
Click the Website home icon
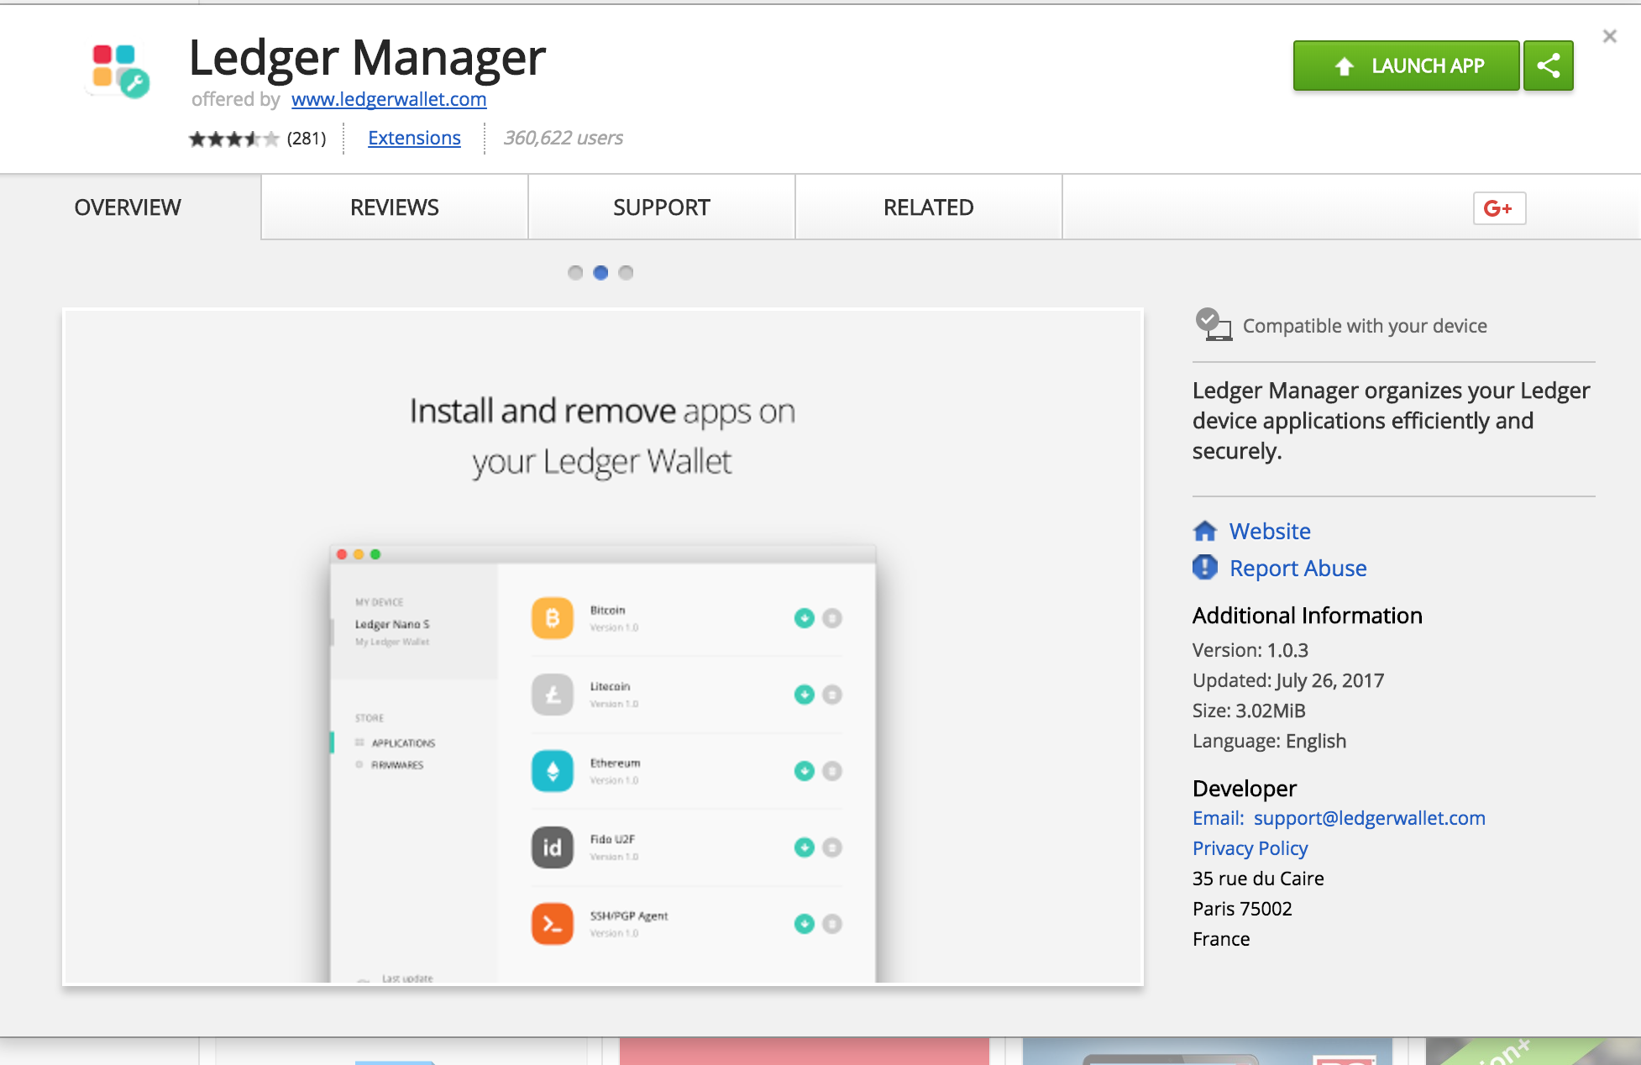coord(1205,531)
